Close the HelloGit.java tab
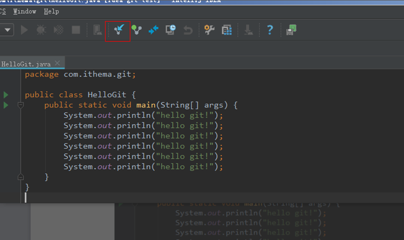The width and height of the screenshot is (404, 240). pyautogui.click(x=57, y=63)
